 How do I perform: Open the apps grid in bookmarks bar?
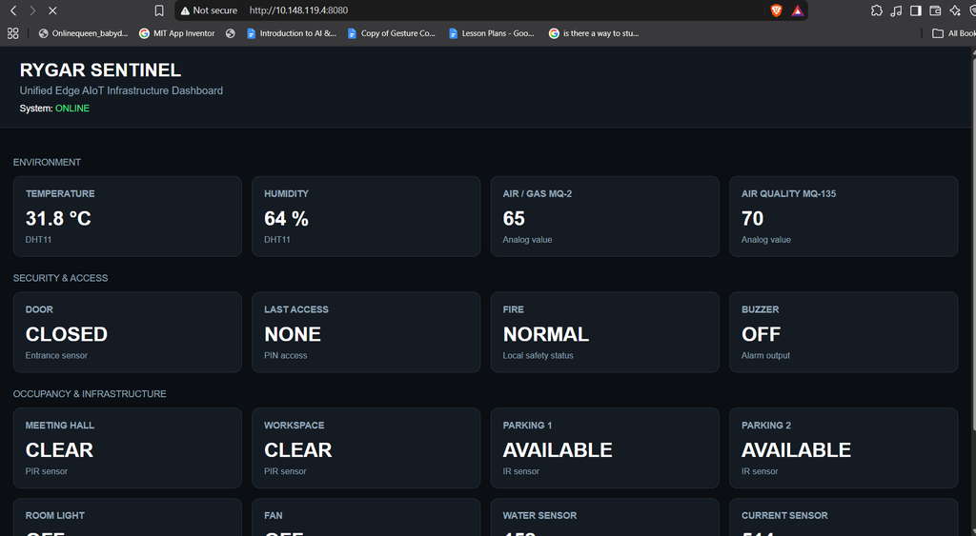tap(13, 33)
